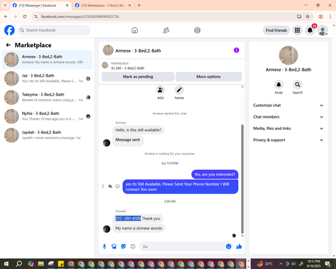
Task: Click Mark as pending button
Action: tap(138, 77)
